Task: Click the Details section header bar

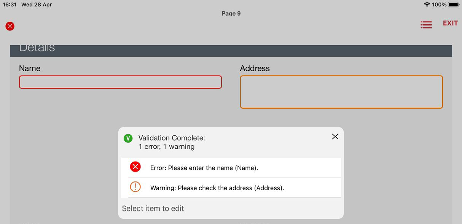Action: click(231, 51)
